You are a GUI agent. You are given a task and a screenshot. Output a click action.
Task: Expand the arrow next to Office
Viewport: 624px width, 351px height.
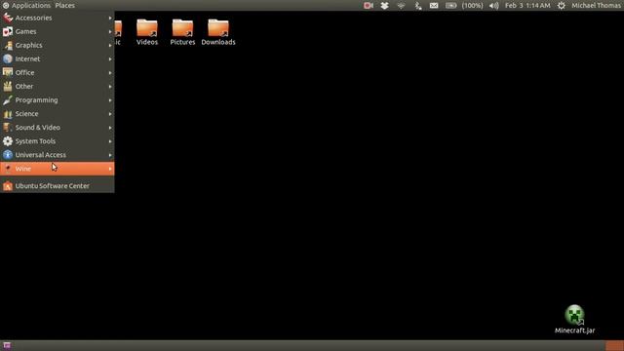tap(110, 73)
